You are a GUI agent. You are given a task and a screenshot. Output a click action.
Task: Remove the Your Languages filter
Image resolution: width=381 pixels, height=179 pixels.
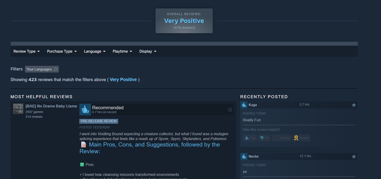point(55,69)
